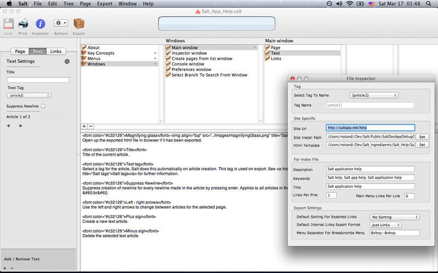Image resolution: width=438 pixels, height=273 pixels.
Task: Open the Tree menu
Action: 68,4
